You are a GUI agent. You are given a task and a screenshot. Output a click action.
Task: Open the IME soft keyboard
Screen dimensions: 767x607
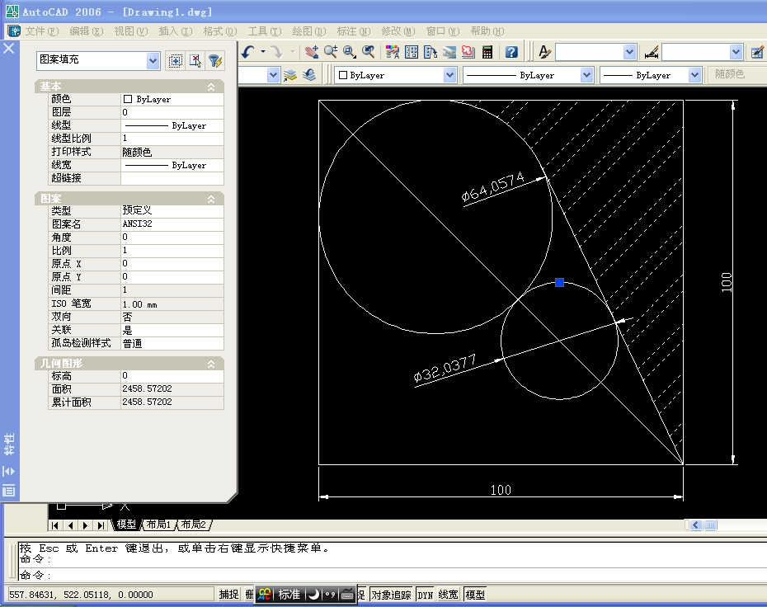coord(347,595)
